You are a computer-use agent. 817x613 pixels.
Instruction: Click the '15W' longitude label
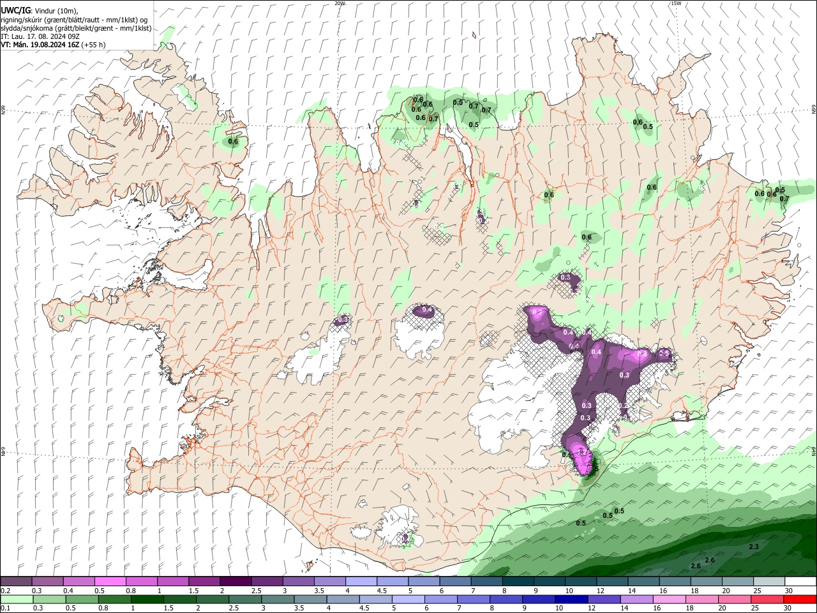coord(676,3)
